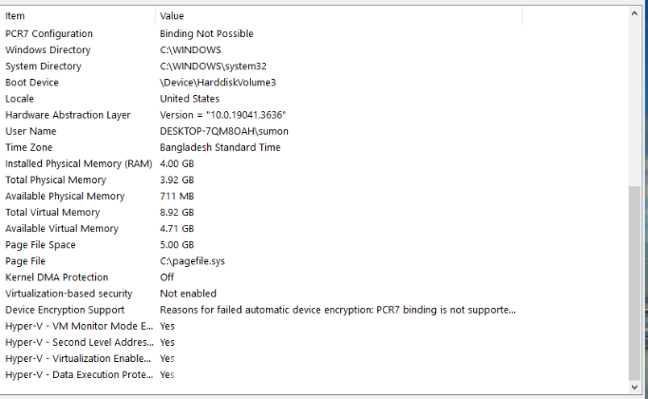Image resolution: width=648 pixels, height=399 pixels.
Task: Sort by the Value column header
Action: click(339, 16)
